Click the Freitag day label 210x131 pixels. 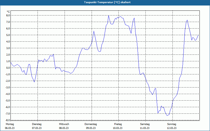click(x=118, y=124)
